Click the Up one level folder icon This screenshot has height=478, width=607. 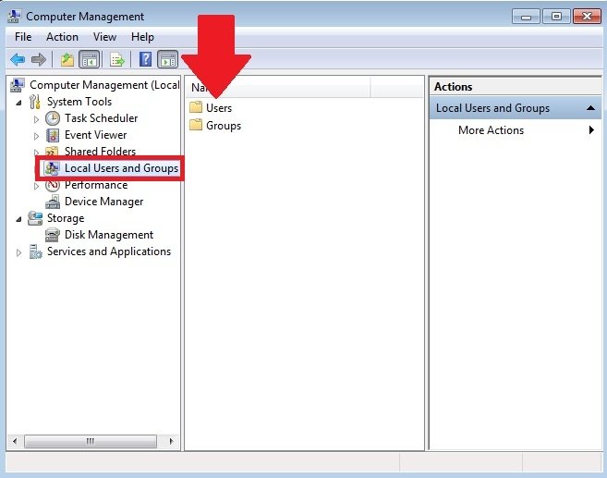click(x=67, y=60)
